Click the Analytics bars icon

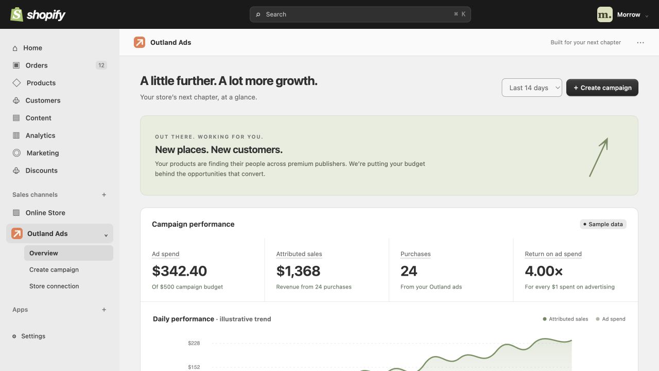[x=16, y=136]
